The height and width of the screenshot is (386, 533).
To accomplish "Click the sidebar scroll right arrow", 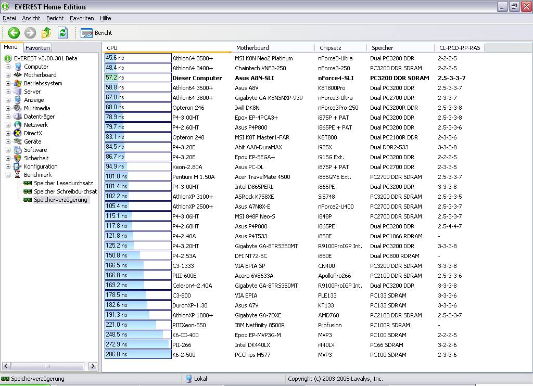I will pos(93,366).
